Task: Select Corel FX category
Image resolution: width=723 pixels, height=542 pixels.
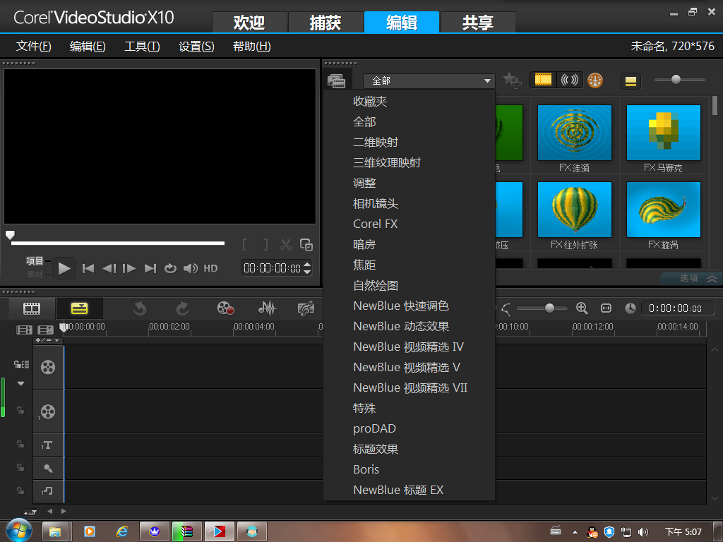Action: 409,224
